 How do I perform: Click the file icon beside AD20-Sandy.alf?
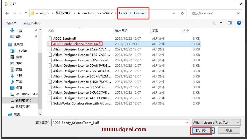click(50, 38)
